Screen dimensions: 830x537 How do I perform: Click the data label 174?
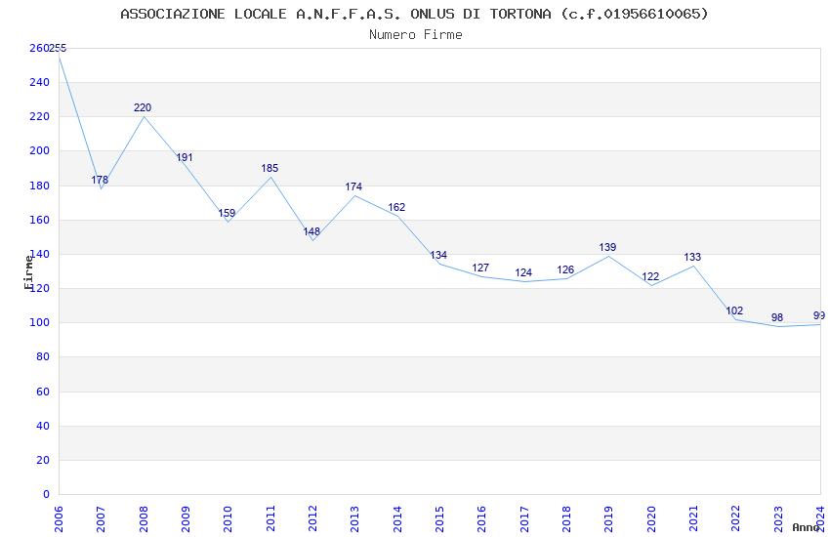(353, 186)
